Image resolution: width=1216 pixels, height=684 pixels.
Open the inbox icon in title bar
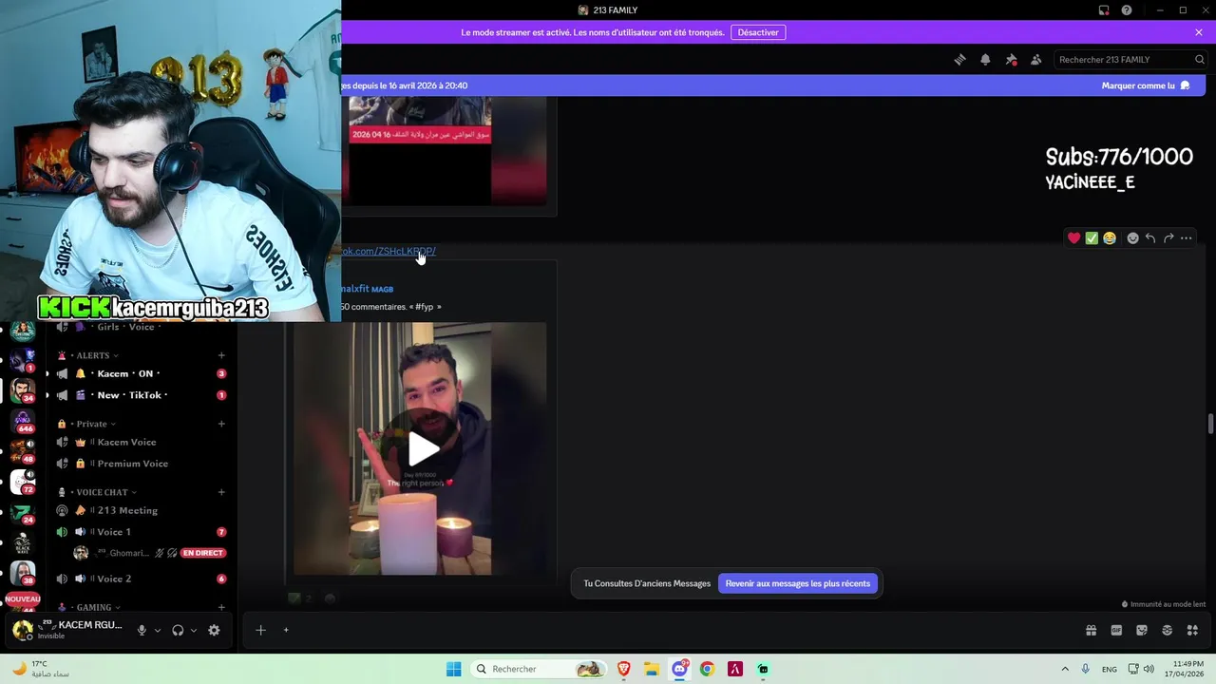click(x=1104, y=10)
